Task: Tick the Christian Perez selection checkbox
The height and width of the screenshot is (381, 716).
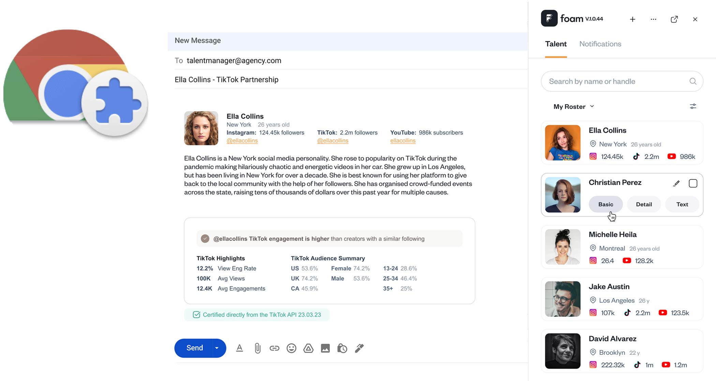Action: point(693,183)
